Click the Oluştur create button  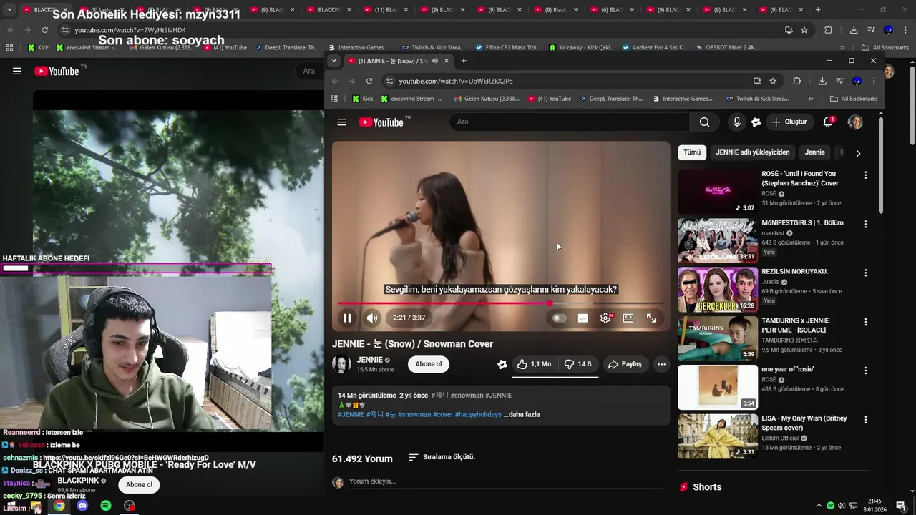(788, 122)
